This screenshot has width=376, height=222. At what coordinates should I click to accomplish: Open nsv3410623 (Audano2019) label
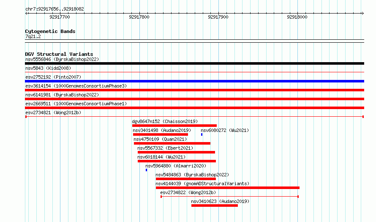pos(220,201)
